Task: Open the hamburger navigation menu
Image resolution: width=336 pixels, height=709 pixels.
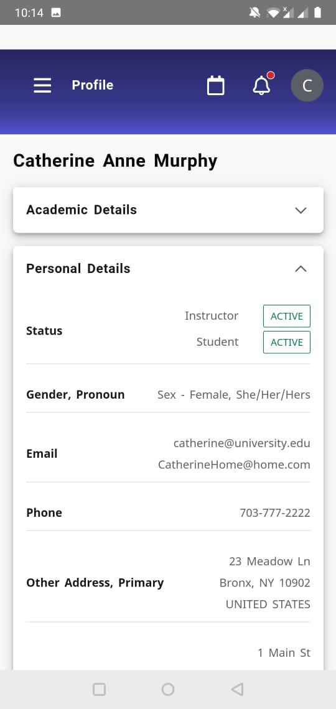Action: click(x=42, y=85)
